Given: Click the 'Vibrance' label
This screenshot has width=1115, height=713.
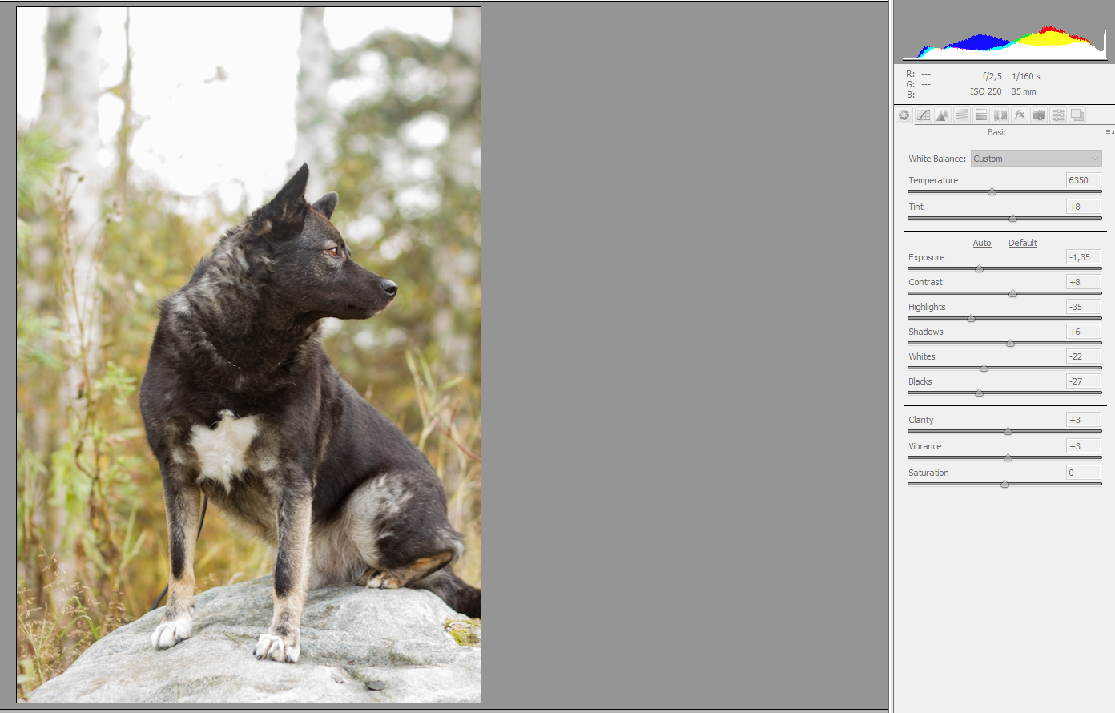Looking at the screenshot, I should [x=924, y=446].
